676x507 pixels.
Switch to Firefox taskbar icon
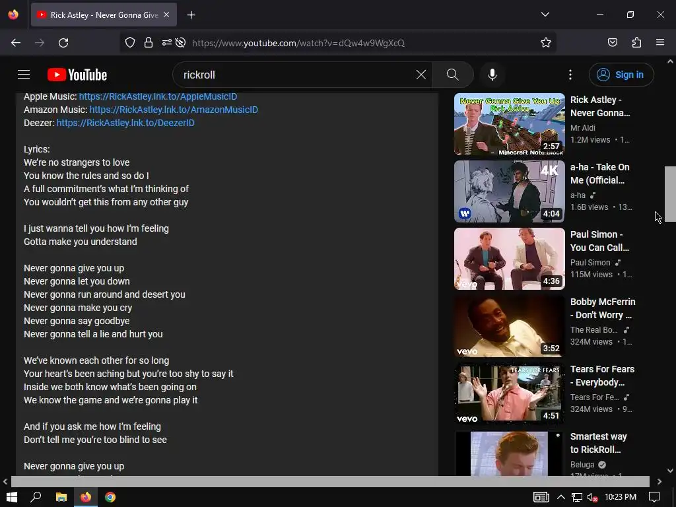pos(86,497)
